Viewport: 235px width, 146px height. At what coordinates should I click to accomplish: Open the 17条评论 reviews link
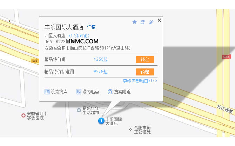[79, 35]
